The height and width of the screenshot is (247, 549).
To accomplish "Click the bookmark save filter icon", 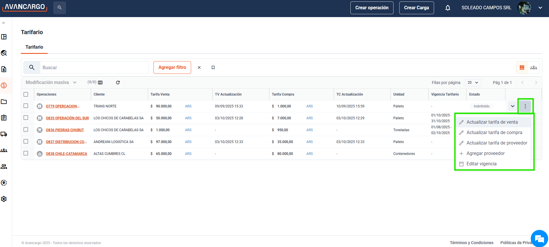I will (x=213, y=67).
